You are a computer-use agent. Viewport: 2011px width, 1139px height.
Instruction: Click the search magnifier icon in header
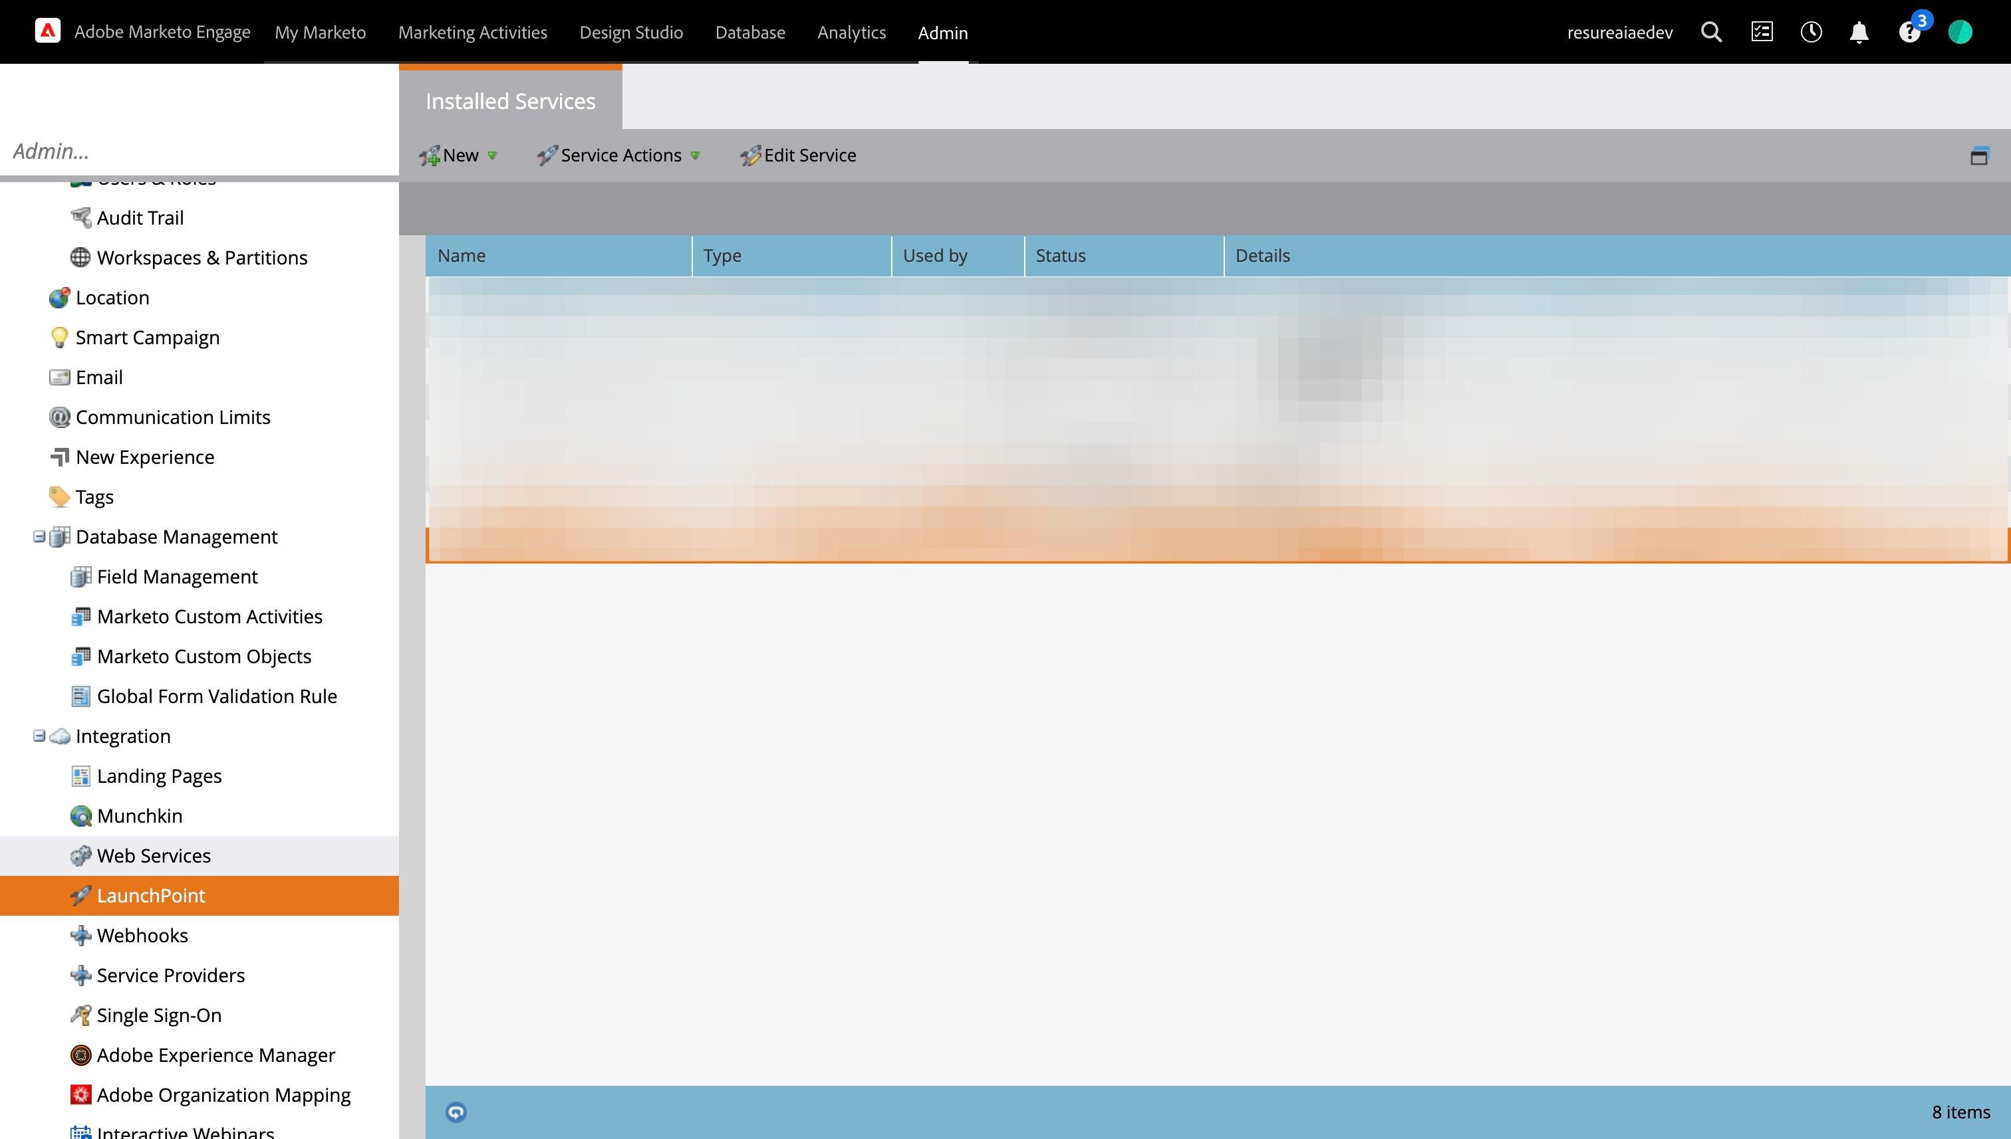tap(1711, 32)
